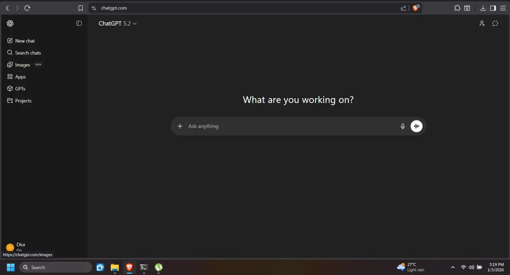This screenshot has height=275, width=510.
Task: Click the battery status icon
Action: click(x=479, y=267)
